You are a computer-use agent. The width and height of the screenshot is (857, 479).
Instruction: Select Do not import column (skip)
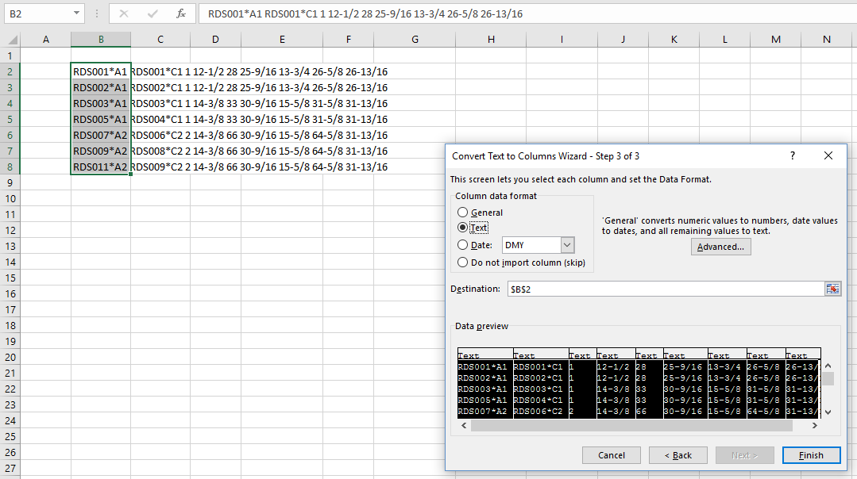pos(463,262)
